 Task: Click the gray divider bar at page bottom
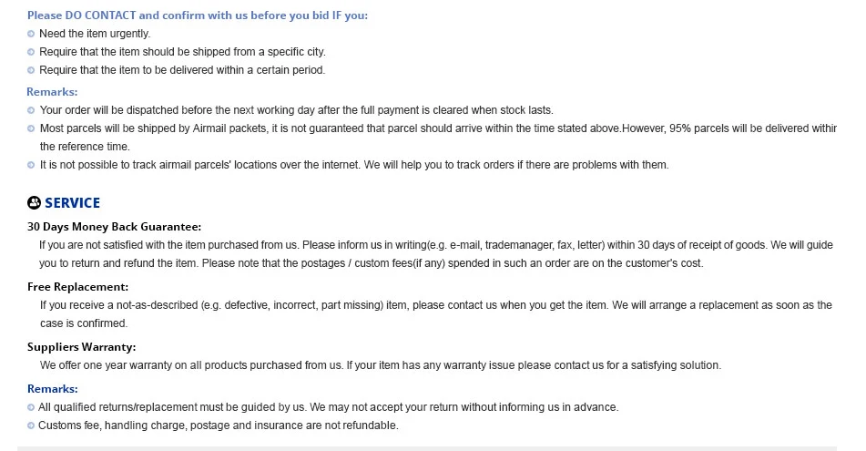[x=427, y=449]
